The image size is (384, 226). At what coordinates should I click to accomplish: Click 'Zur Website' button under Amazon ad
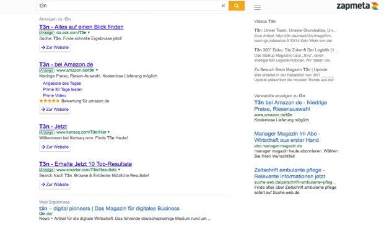point(55,109)
